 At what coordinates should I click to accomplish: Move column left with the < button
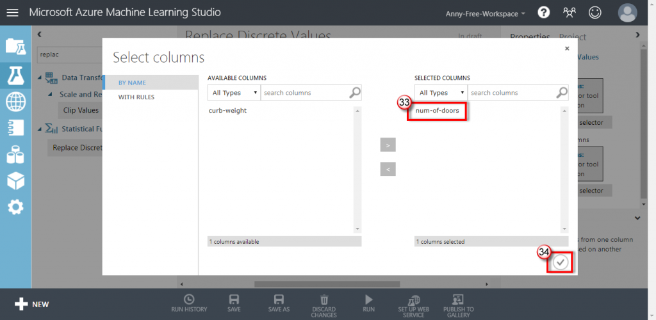point(388,169)
